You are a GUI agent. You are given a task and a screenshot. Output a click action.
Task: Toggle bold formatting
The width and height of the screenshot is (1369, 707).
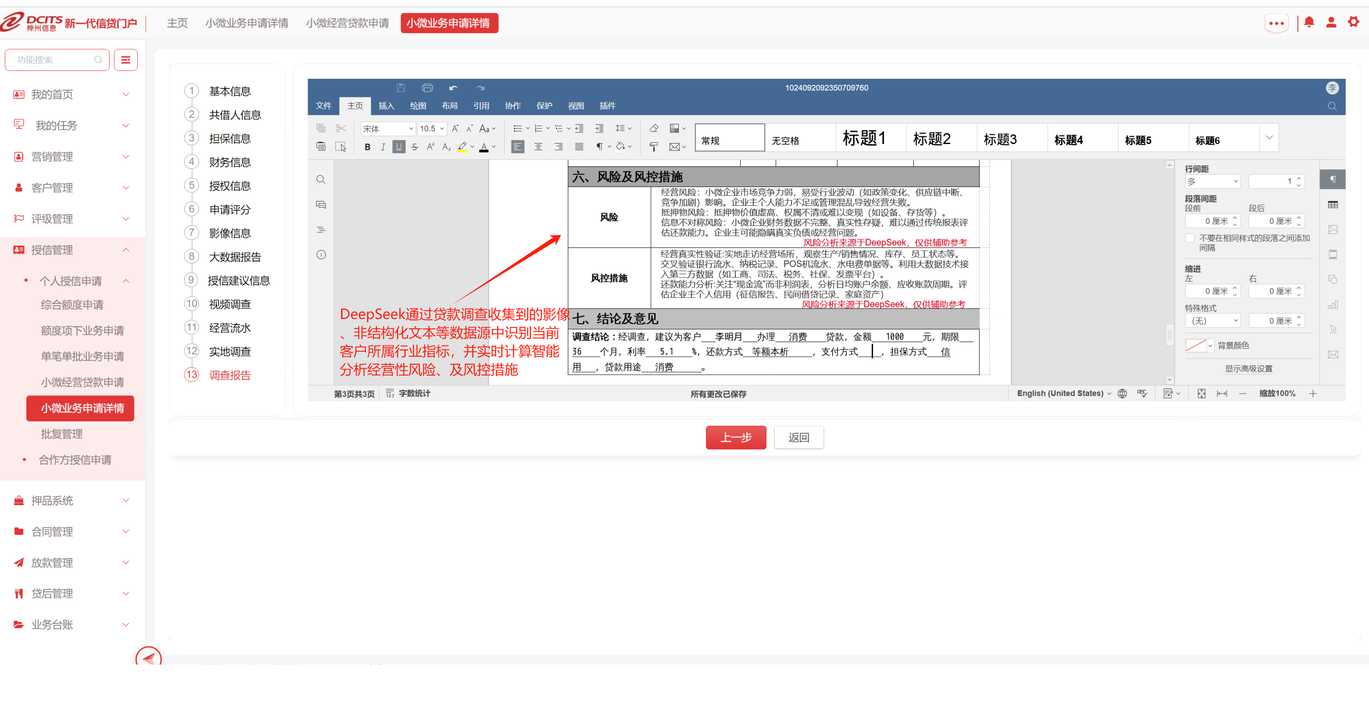point(367,147)
